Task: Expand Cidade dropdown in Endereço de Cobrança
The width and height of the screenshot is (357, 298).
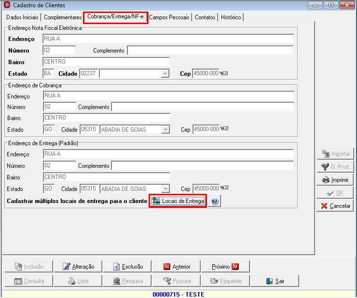Action: [165, 130]
